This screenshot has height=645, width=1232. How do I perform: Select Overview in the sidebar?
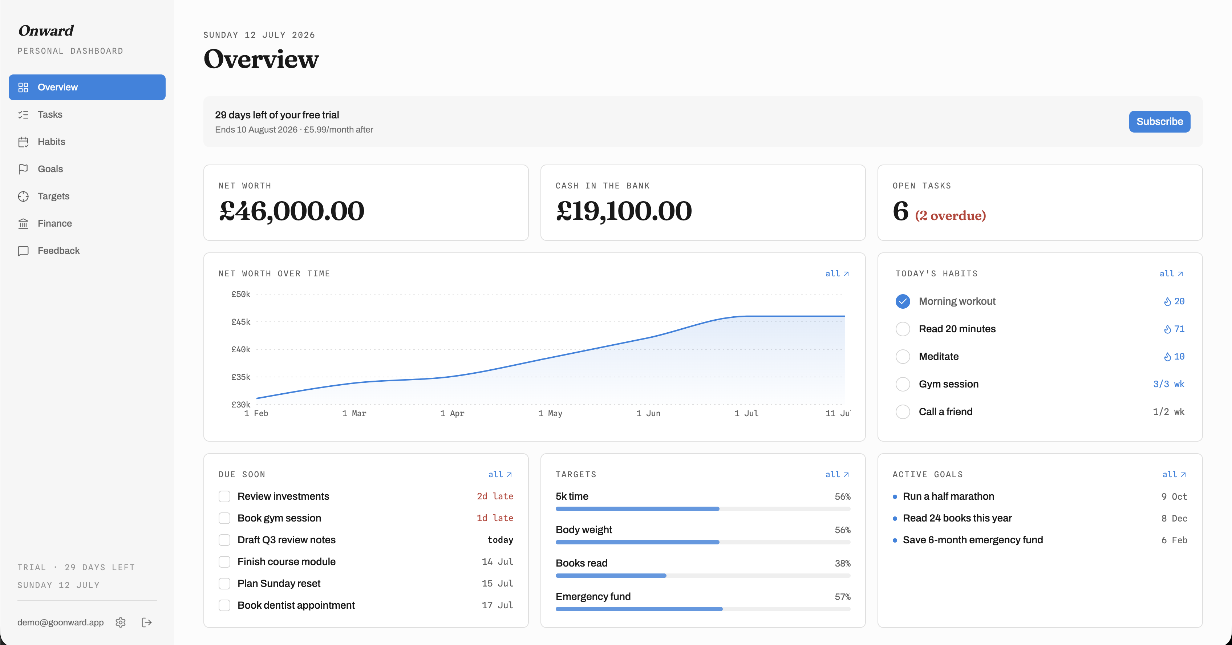pos(87,88)
